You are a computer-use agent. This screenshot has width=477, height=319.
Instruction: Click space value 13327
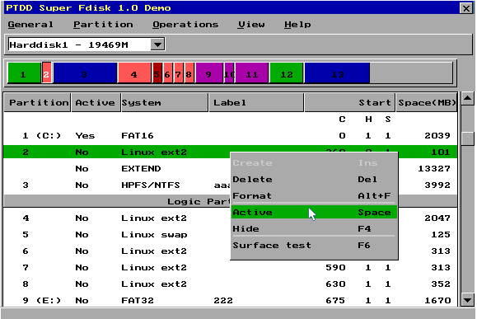pyautogui.click(x=434, y=168)
